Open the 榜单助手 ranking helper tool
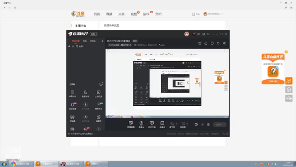This screenshot has width=296, height=167. 98,106
